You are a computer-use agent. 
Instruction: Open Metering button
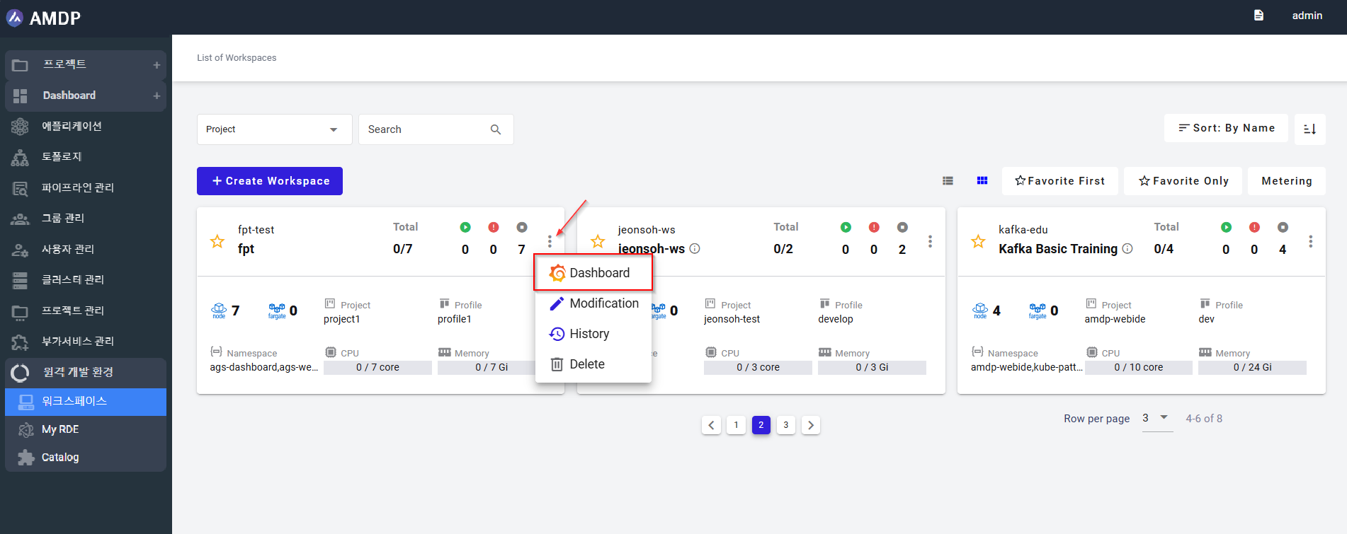point(1286,181)
